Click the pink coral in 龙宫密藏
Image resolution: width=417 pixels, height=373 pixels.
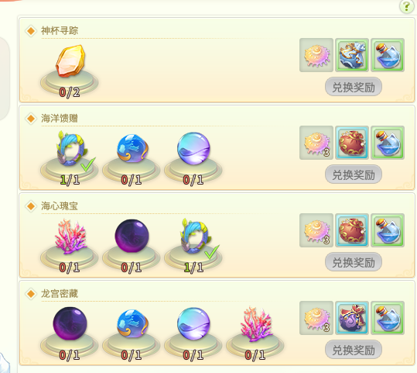pos(256,323)
